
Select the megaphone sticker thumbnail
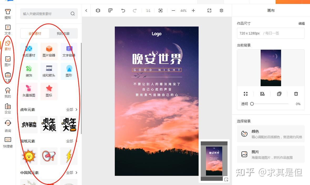(x=49, y=156)
